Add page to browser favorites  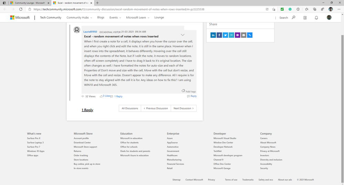[x=273, y=9]
